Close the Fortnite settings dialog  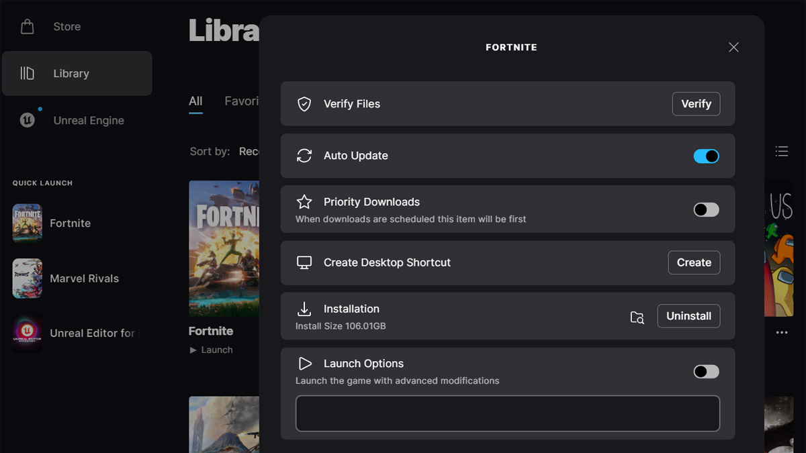[733, 47]
